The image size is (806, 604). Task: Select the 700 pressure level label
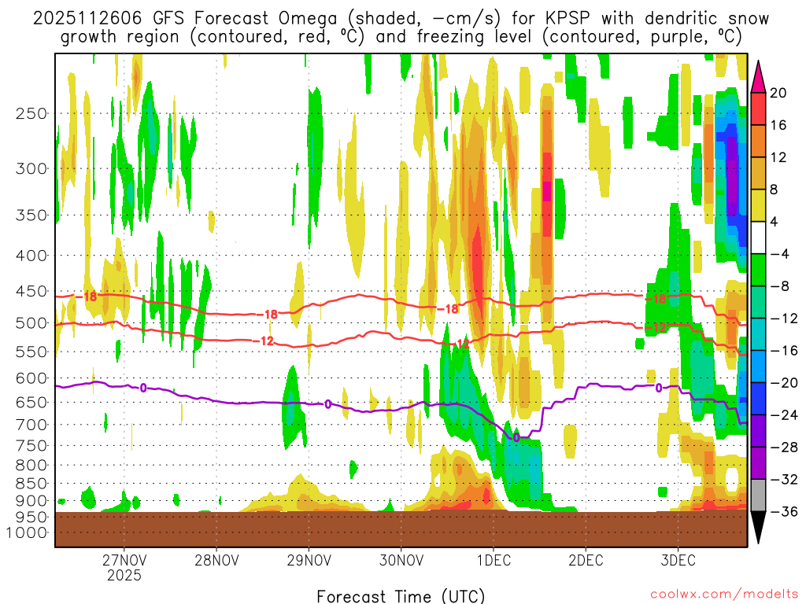coord(31,425)
